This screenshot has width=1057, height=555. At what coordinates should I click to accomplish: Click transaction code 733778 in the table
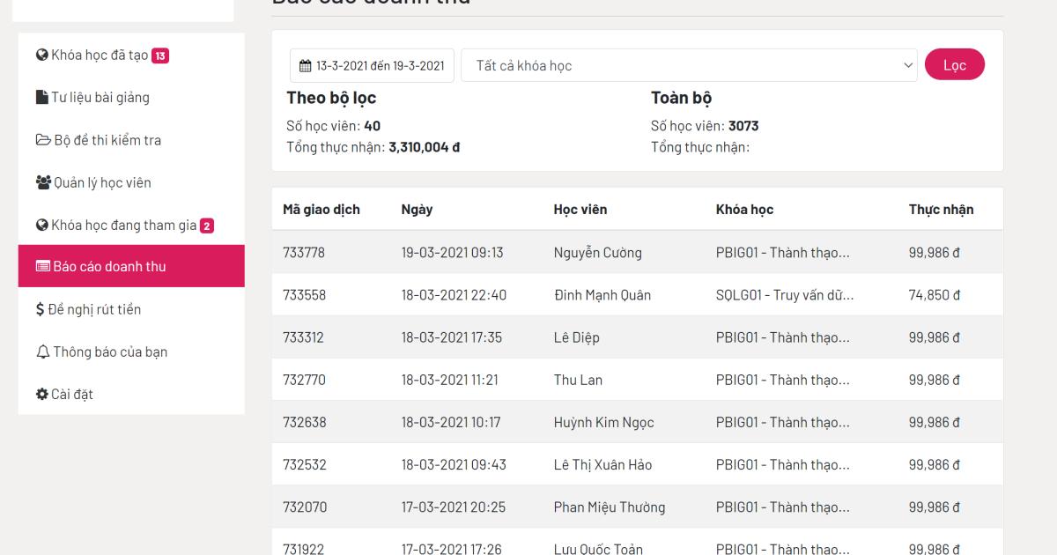(x=303, y=252)
